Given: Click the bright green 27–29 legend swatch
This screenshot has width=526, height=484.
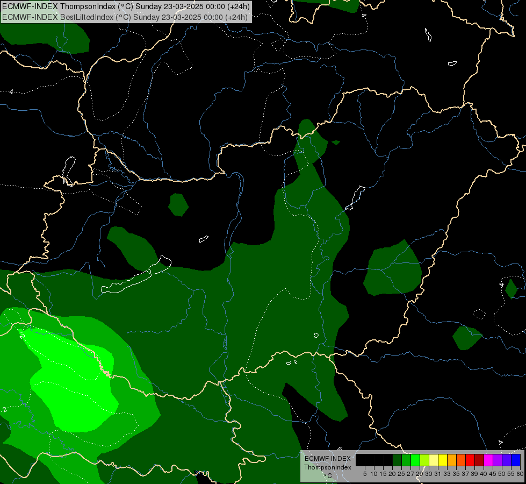Looking at the screenshot, I should 415,460.
